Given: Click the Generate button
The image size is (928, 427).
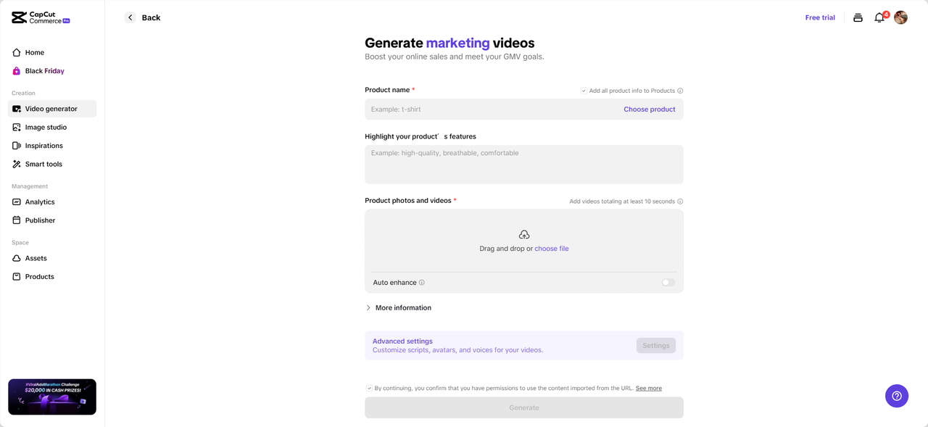Looking at the screenshot, I should 524,407.
